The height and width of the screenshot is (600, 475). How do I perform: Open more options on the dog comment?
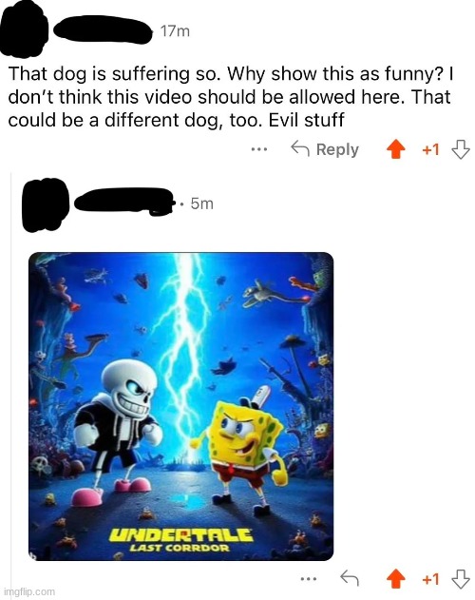(259, 149)
